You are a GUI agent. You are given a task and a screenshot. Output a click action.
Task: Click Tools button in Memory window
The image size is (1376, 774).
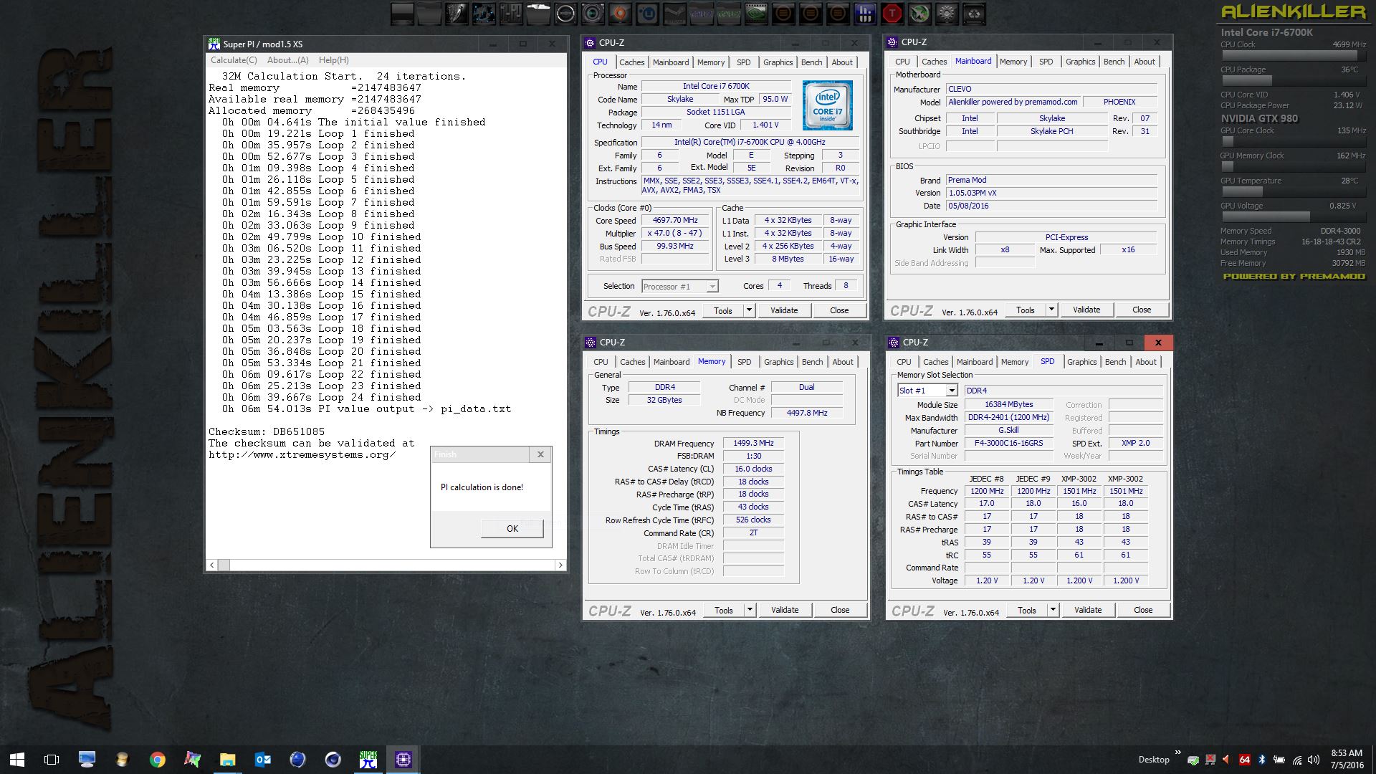(x=724, y=610)
